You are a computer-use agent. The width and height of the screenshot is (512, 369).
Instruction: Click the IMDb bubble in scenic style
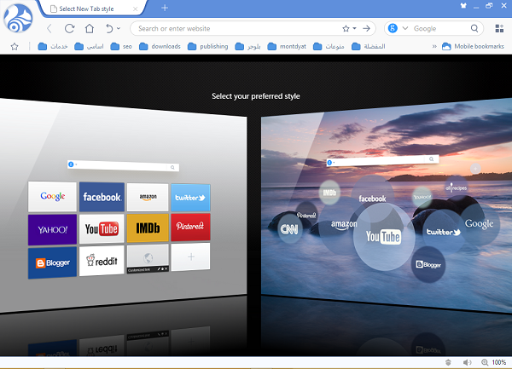(x=329, y=193)
